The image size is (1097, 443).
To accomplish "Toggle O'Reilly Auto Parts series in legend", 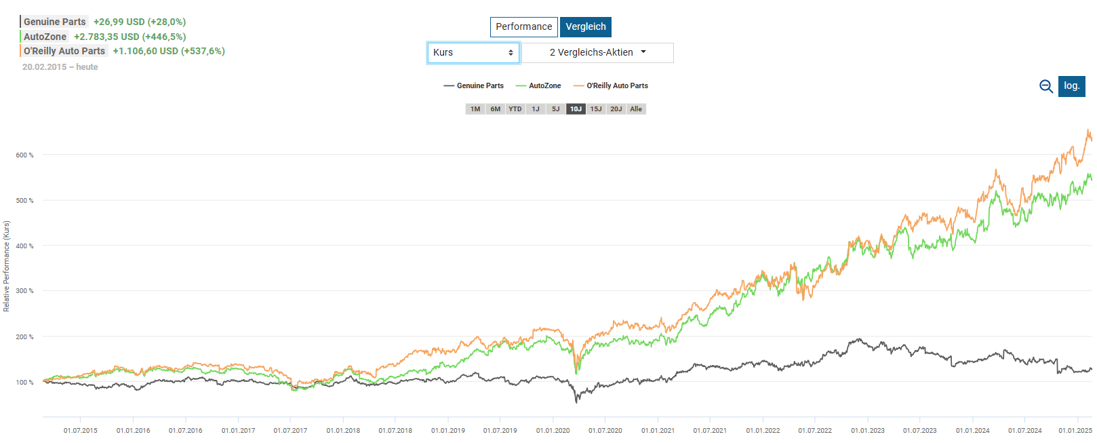I will (x=611, y=86).
